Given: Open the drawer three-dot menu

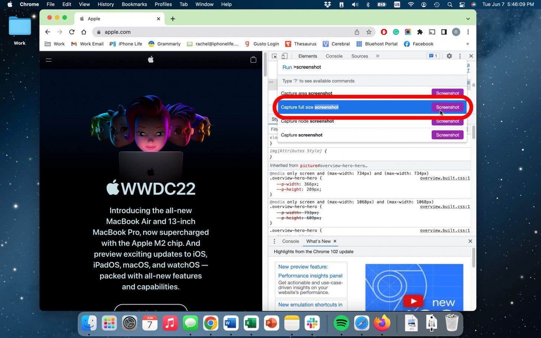Looking at the screenshot, I should click(275, 241).
